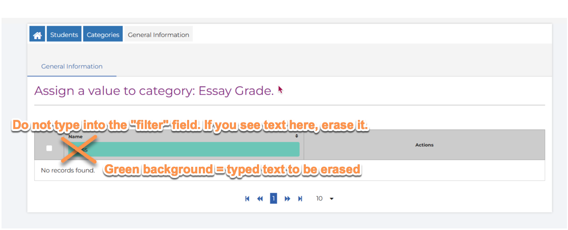568x230 pixels.
Task: Click the Home icon in breadcrumb
Action: click(37, 34)
